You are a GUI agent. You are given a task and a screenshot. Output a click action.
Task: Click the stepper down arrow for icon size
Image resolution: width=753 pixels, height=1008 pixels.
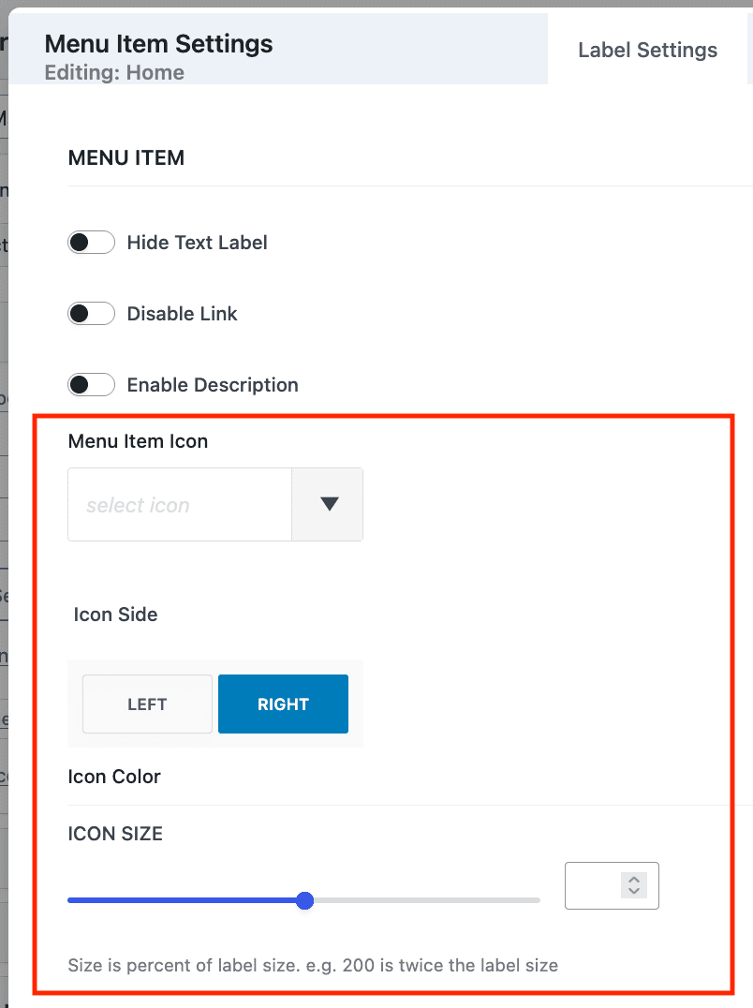pos(634,890)
